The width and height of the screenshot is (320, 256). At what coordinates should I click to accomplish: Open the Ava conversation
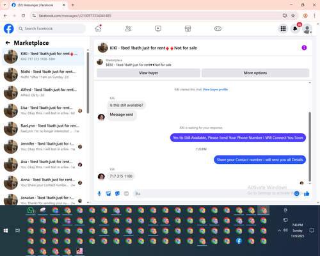pyautogui.click(x=43, y=164)
